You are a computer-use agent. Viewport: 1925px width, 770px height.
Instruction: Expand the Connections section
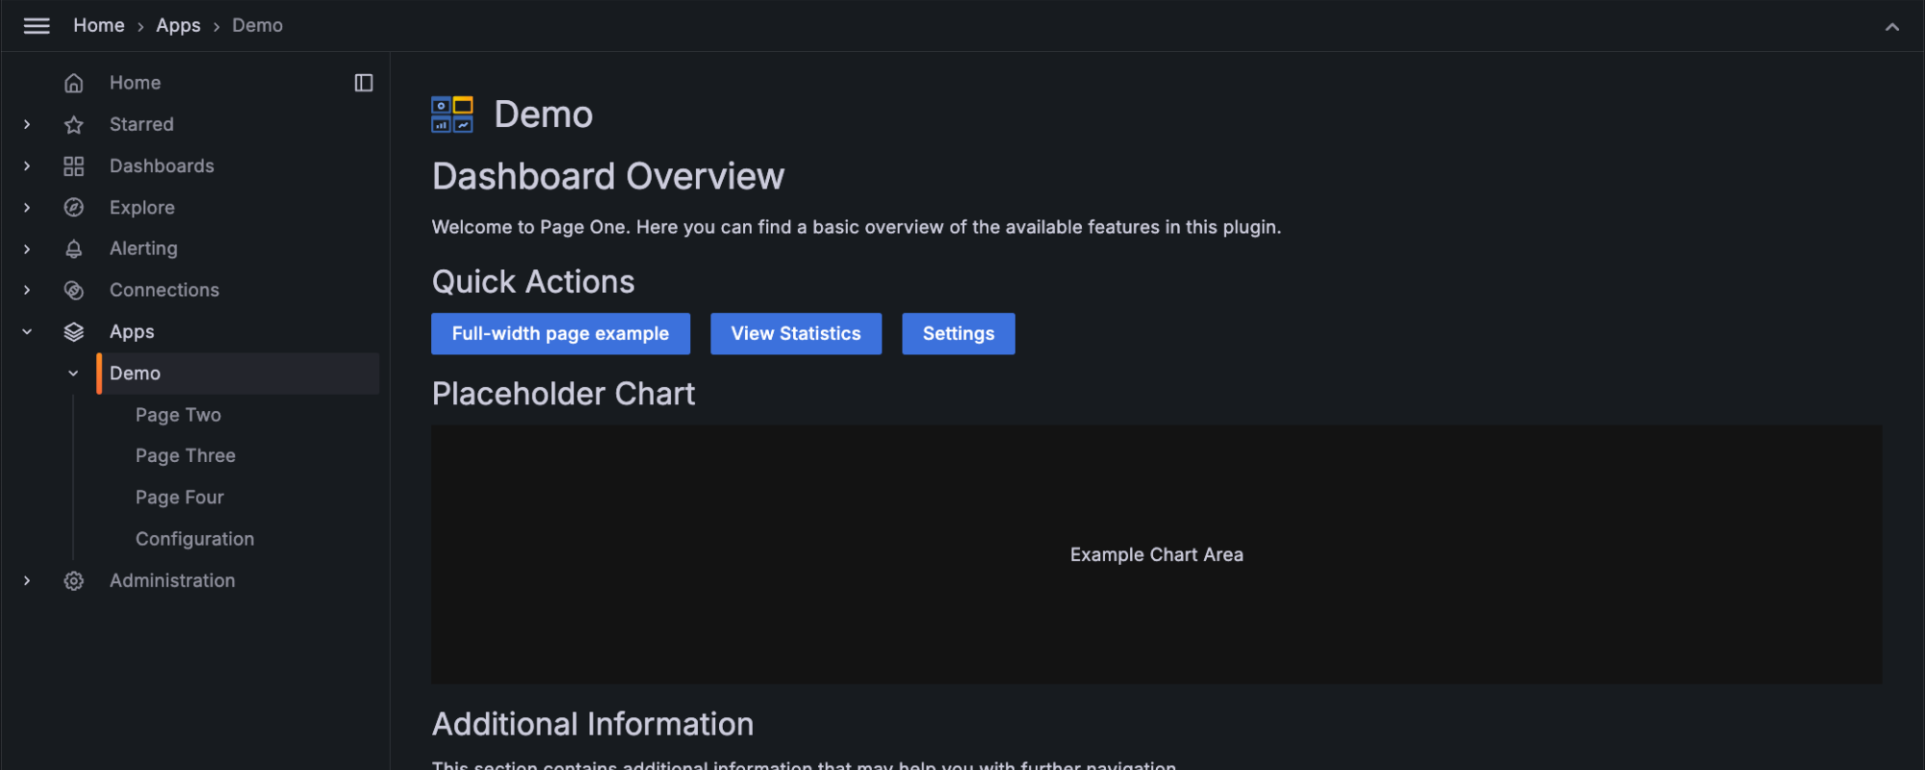click(x=27, y=290)
